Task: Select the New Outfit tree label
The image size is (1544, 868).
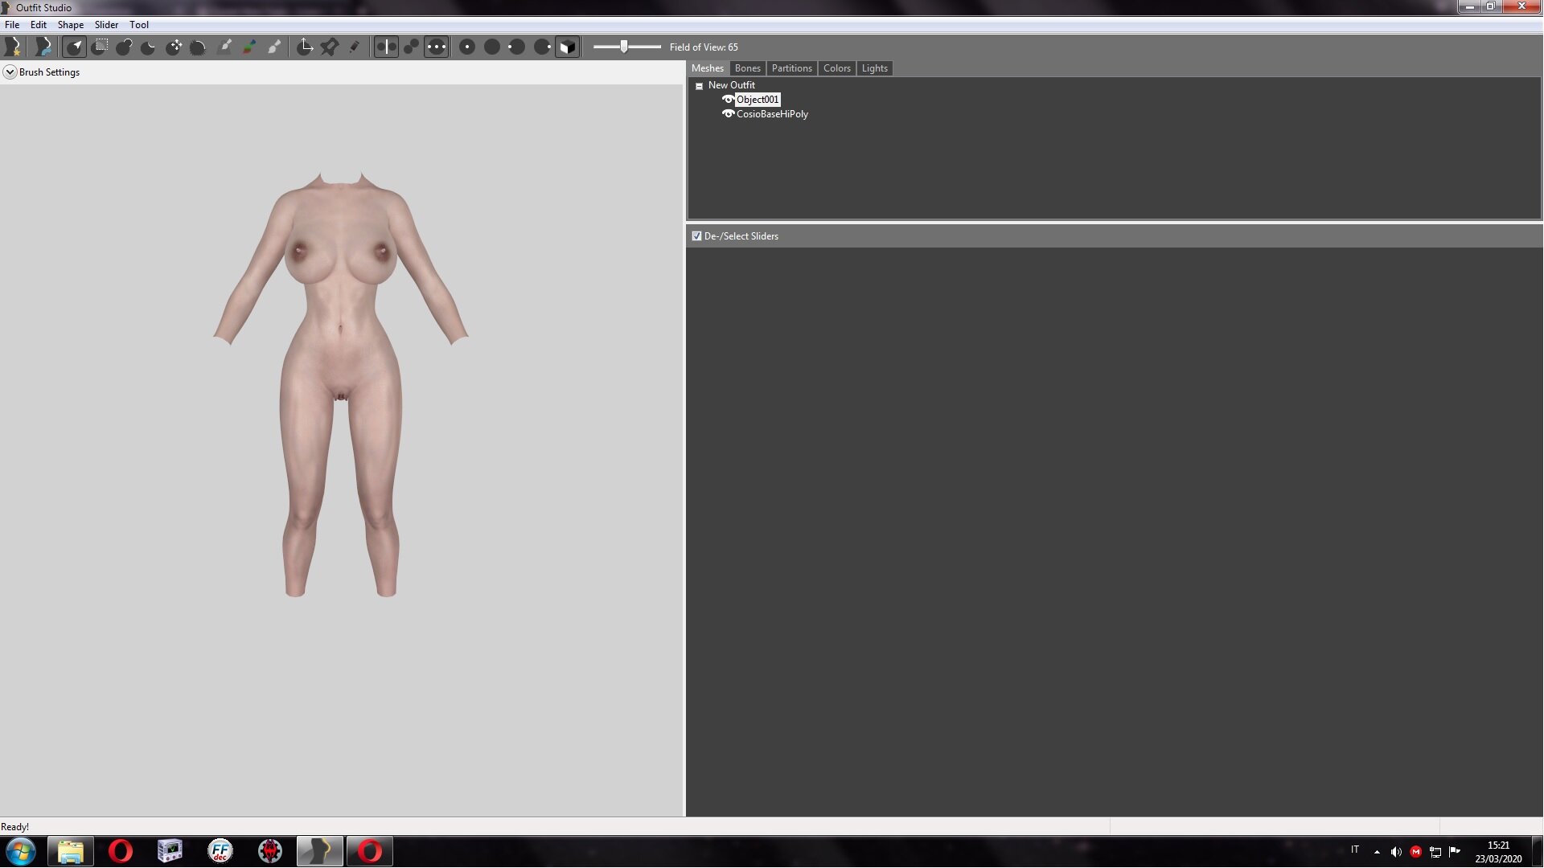Action: click(x=732, y=85)
